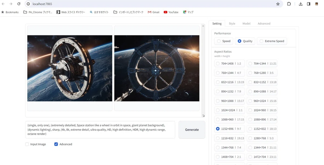Open the Advanced tab in right panel
Screen dimensions: 324x165
pyautogui.click(x=264, y=23)
